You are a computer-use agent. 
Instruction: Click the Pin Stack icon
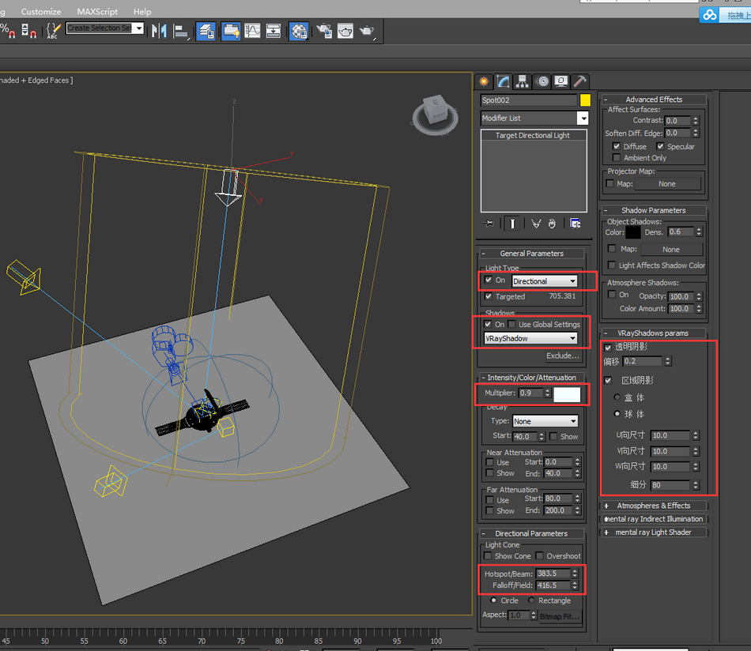pos(489,224)
